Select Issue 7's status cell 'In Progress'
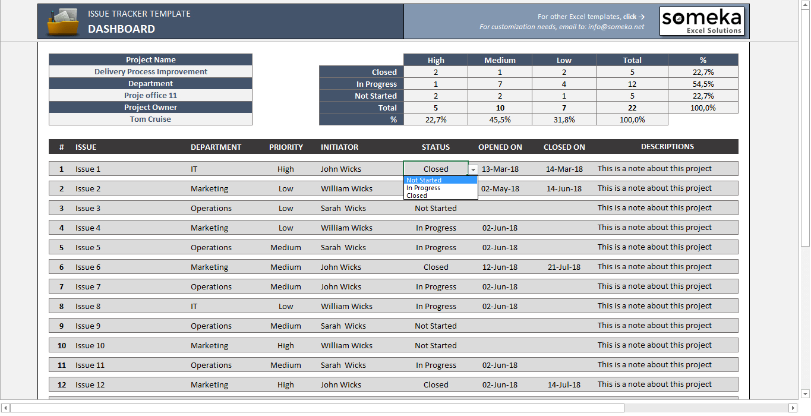 pyautogui.click(x=436, y=286)
